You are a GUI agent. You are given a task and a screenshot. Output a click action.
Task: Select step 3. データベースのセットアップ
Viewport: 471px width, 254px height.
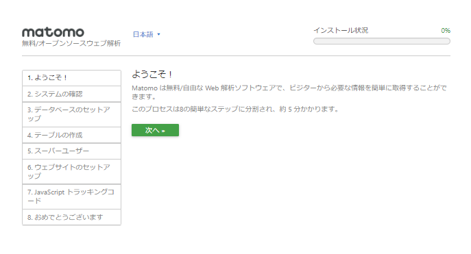pos(71,114)
